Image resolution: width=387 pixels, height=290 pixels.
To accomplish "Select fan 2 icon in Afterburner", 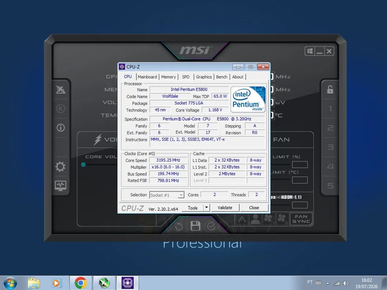I will click(x=282, y=219).
